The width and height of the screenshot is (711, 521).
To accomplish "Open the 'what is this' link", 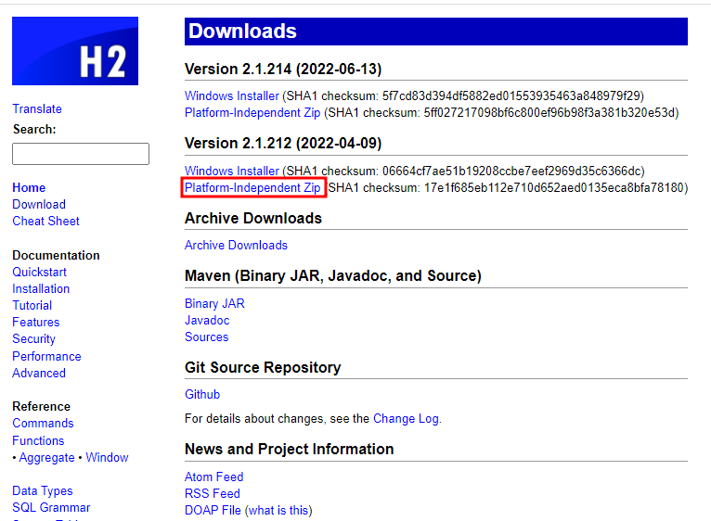I will [x=278, y=511].
